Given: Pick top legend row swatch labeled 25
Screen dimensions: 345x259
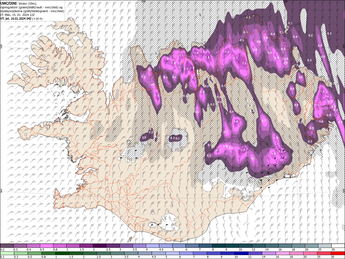Looking at the screenshot, I should coord(325,246).
